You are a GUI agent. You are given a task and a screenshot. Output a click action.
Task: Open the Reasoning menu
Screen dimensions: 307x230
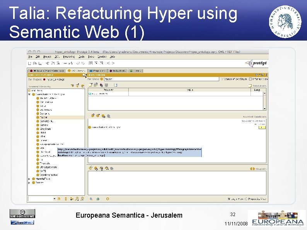pyautogui.click(x=69, y=57)
